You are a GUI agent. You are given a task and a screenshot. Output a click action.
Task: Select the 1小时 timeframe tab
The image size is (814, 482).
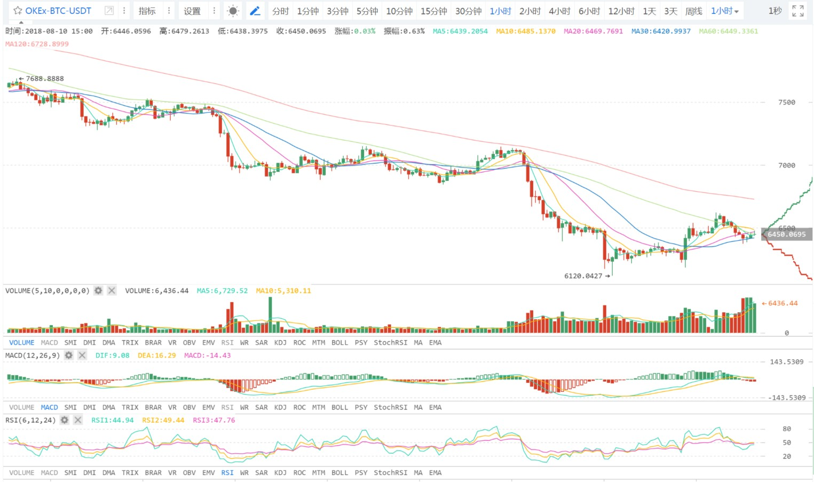click(x=500, y=11)
